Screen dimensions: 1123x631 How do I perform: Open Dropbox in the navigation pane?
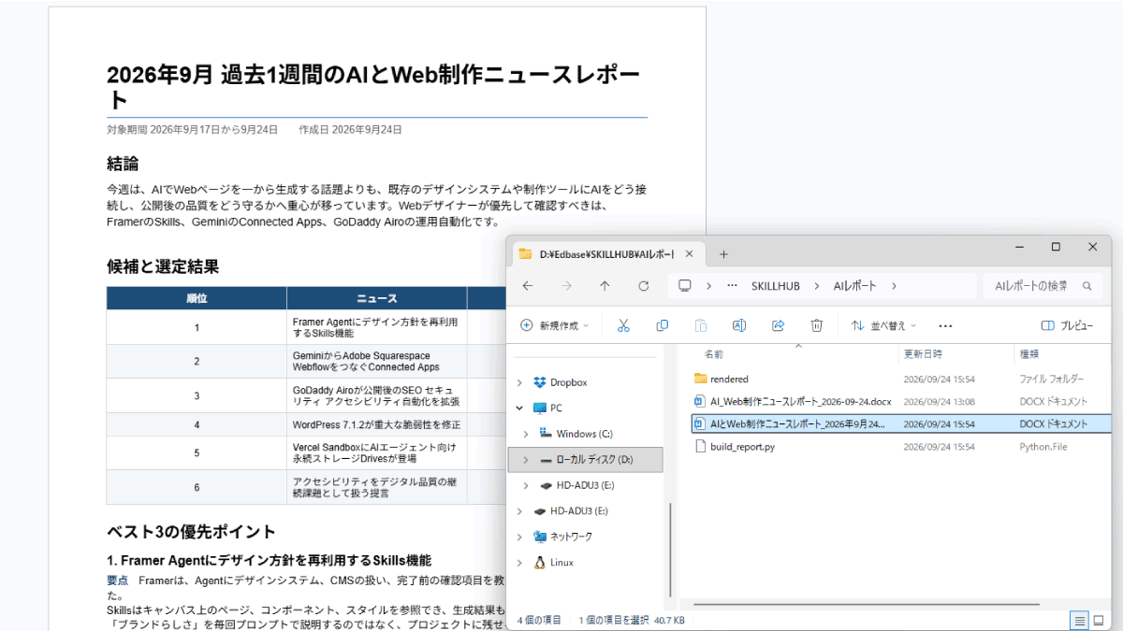click(568, 382)
